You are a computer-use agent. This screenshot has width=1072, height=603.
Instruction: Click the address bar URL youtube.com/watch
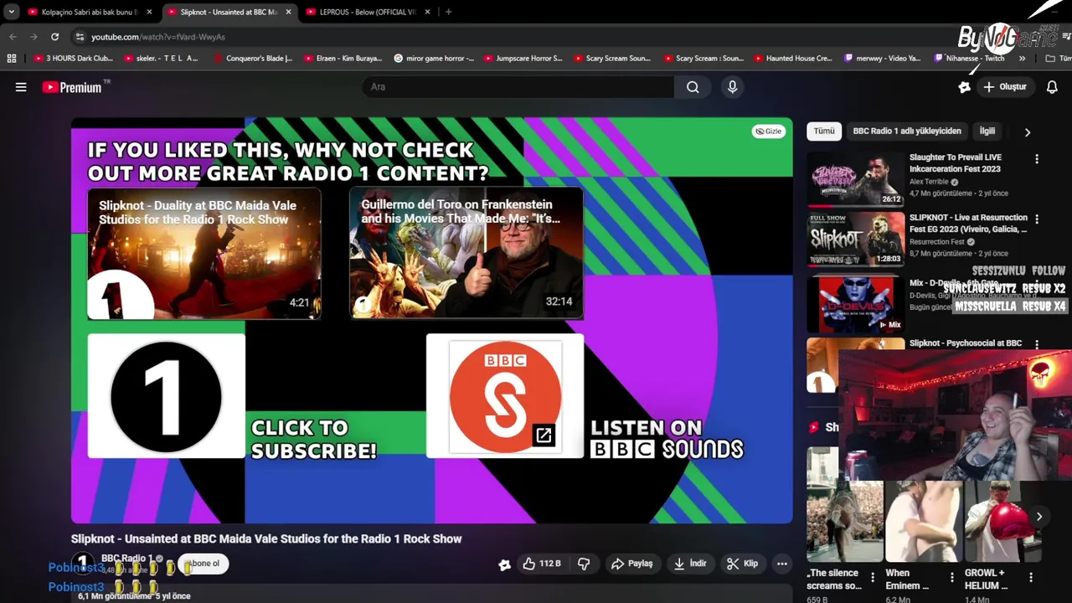(157, 37)
